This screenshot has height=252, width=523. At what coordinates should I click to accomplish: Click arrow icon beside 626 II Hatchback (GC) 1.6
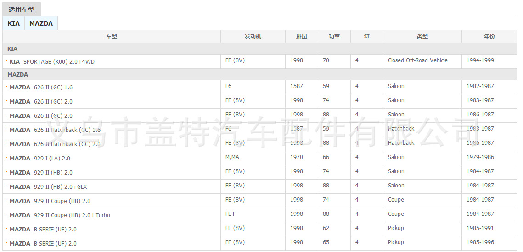[x=6, y=129]
